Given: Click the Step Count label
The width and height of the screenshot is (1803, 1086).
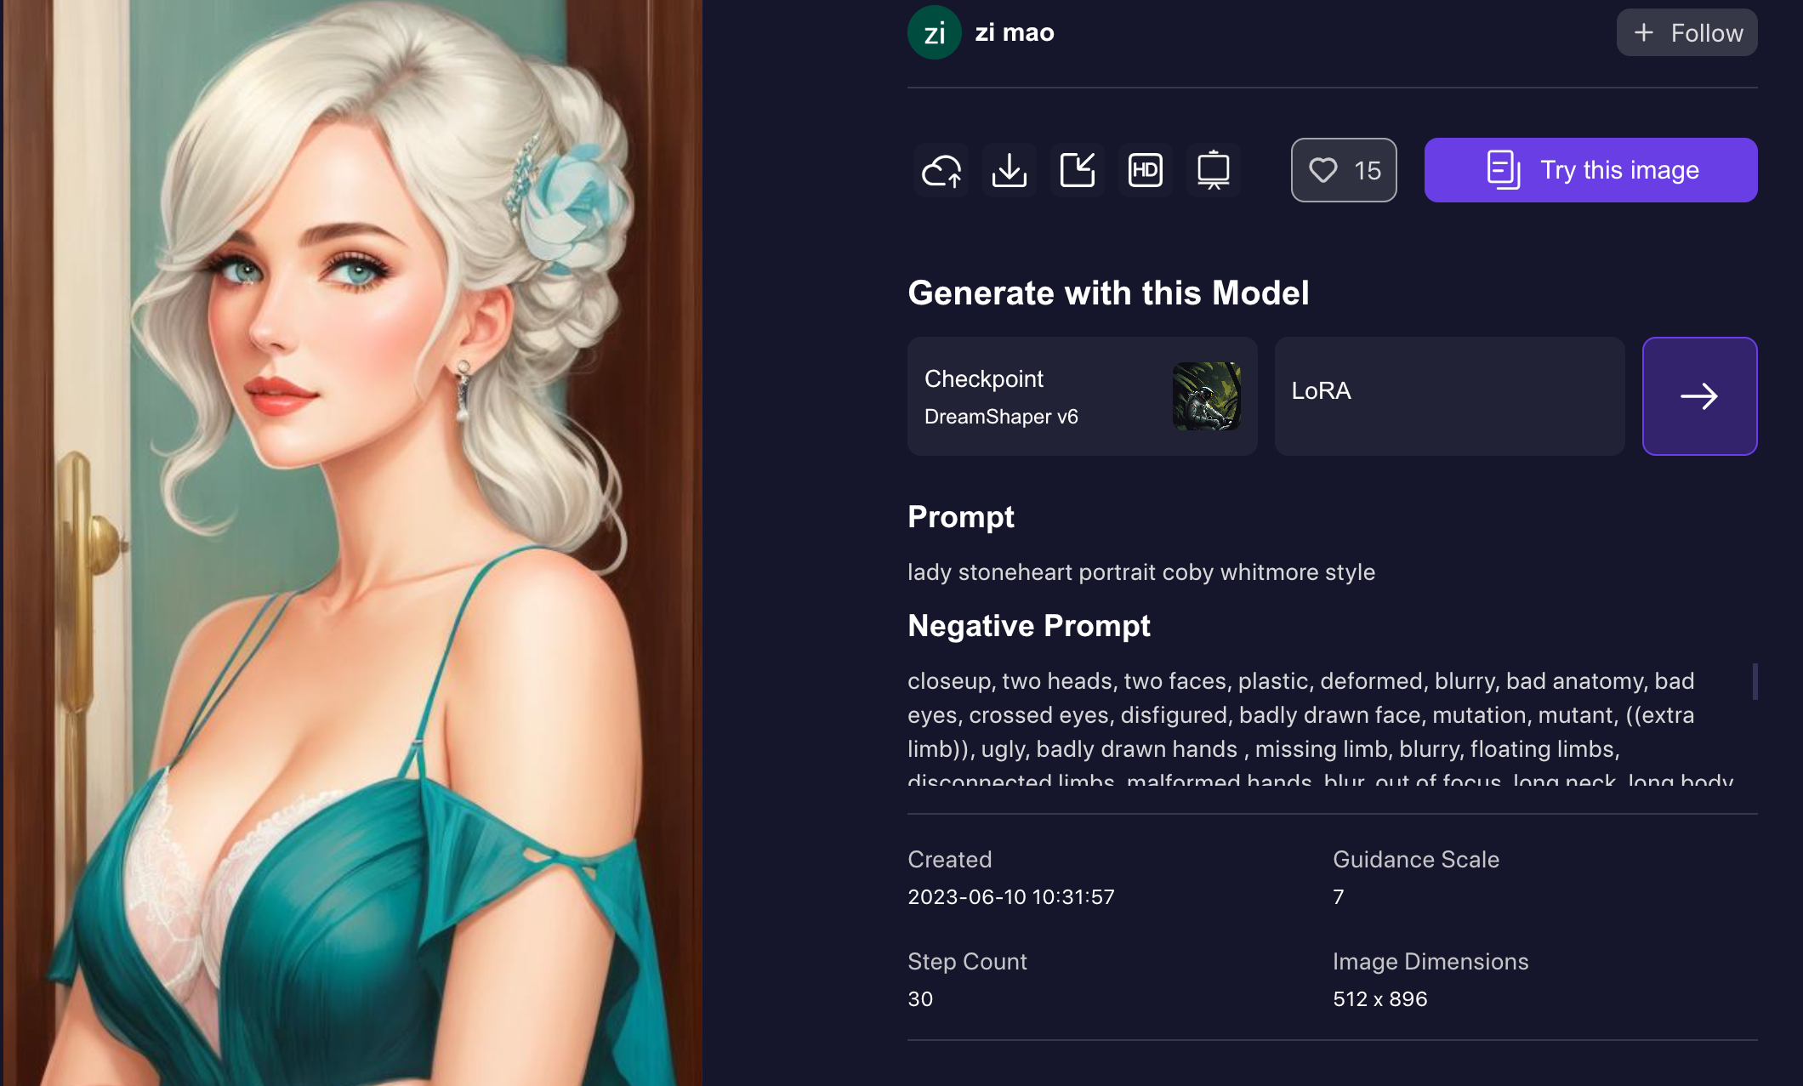Looking at the screenshot, I should click(x=967, y=962).
